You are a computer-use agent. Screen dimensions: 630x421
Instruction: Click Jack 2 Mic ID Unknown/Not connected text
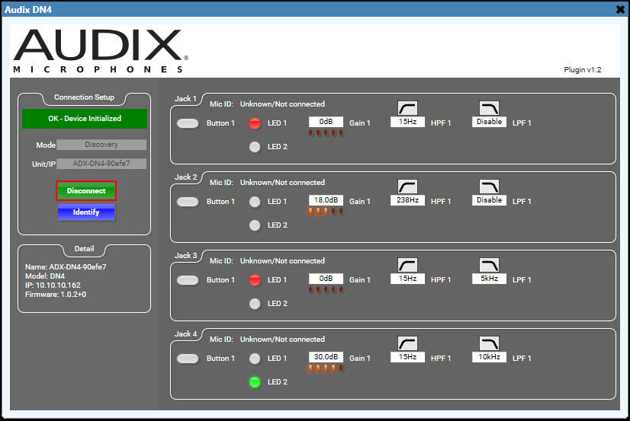click(x=282, y=183)
